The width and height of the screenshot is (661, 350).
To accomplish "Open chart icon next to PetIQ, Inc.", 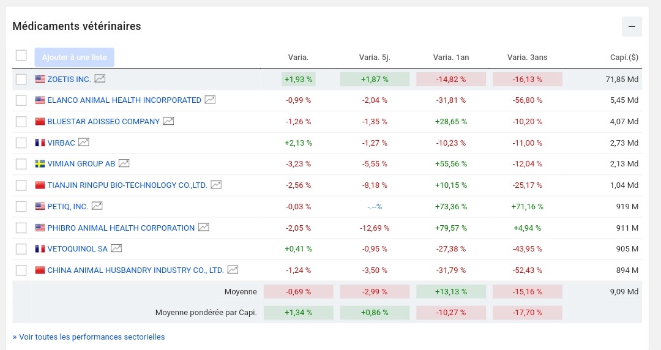I will (97, 206).
